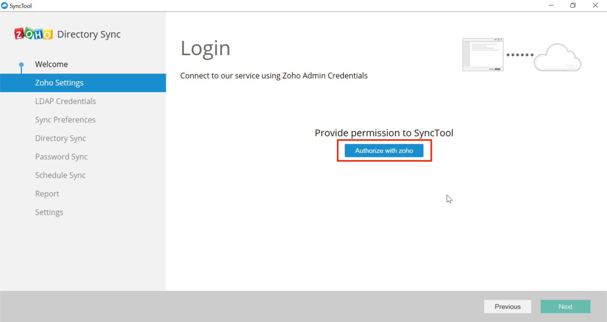Navigate to Schedule Sync
Viewport: 607px width, 322px height.
coord(60,175)
